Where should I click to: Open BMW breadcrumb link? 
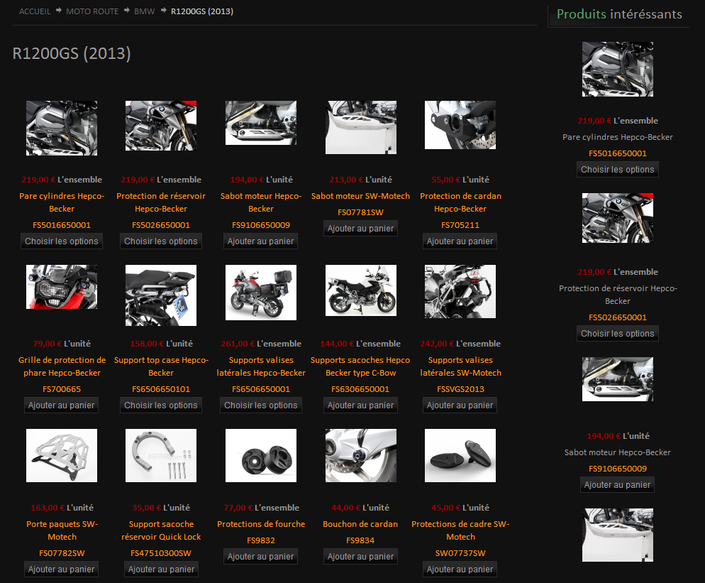point(144,11)
